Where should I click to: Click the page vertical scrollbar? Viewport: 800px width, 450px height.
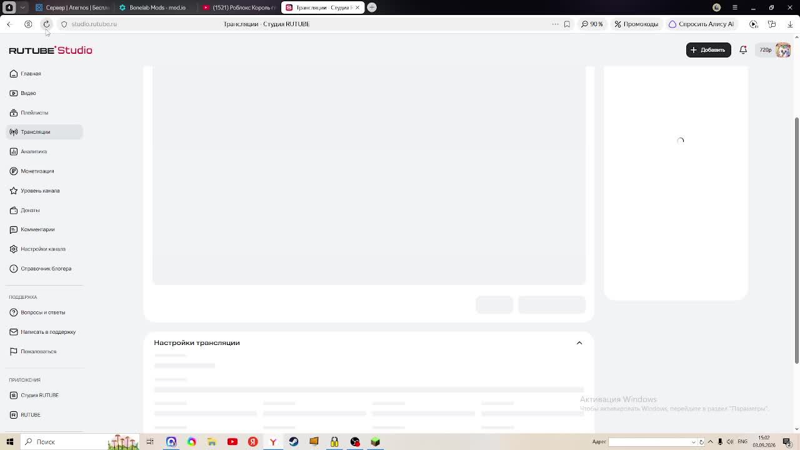797,240
